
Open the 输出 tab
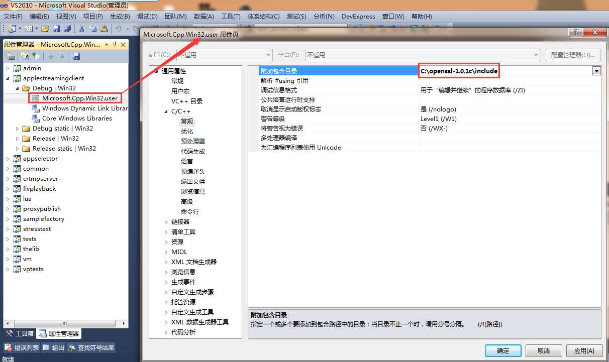[x=54, y=347]
